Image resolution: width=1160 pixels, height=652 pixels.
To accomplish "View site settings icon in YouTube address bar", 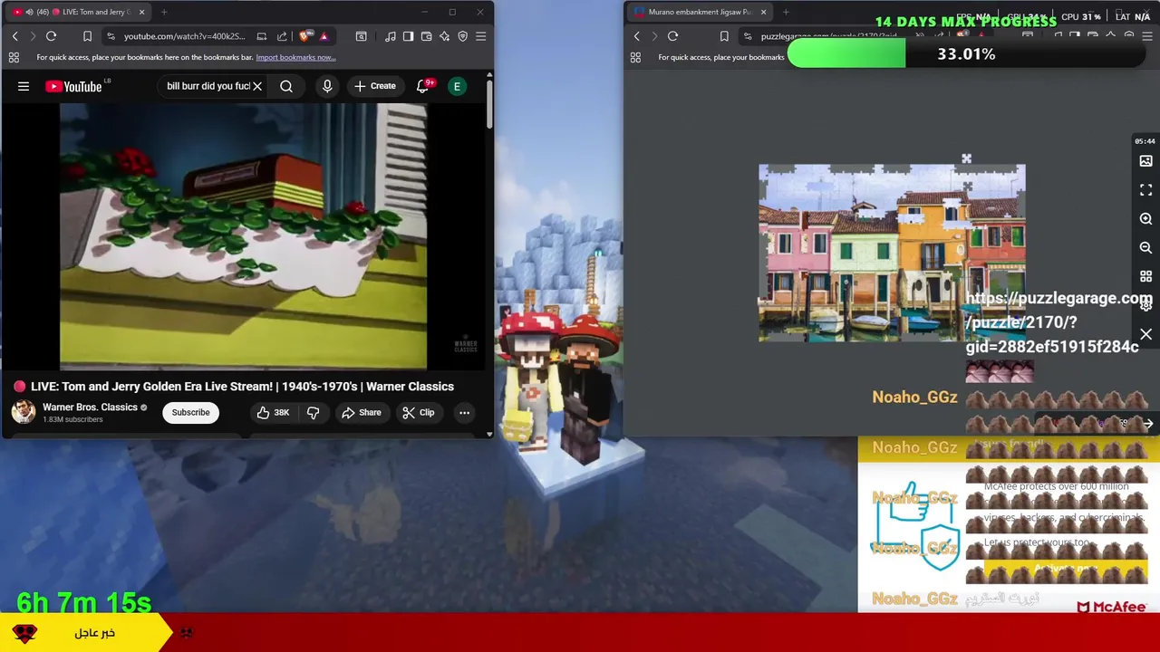I will click(x=110, y=36).
